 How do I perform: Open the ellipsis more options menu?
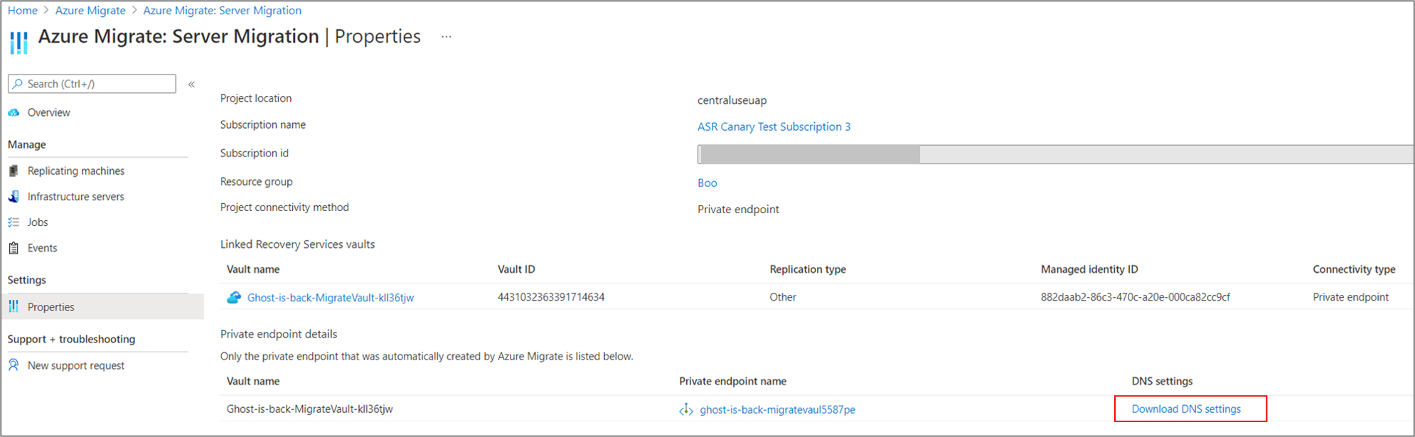pos(446,37)
